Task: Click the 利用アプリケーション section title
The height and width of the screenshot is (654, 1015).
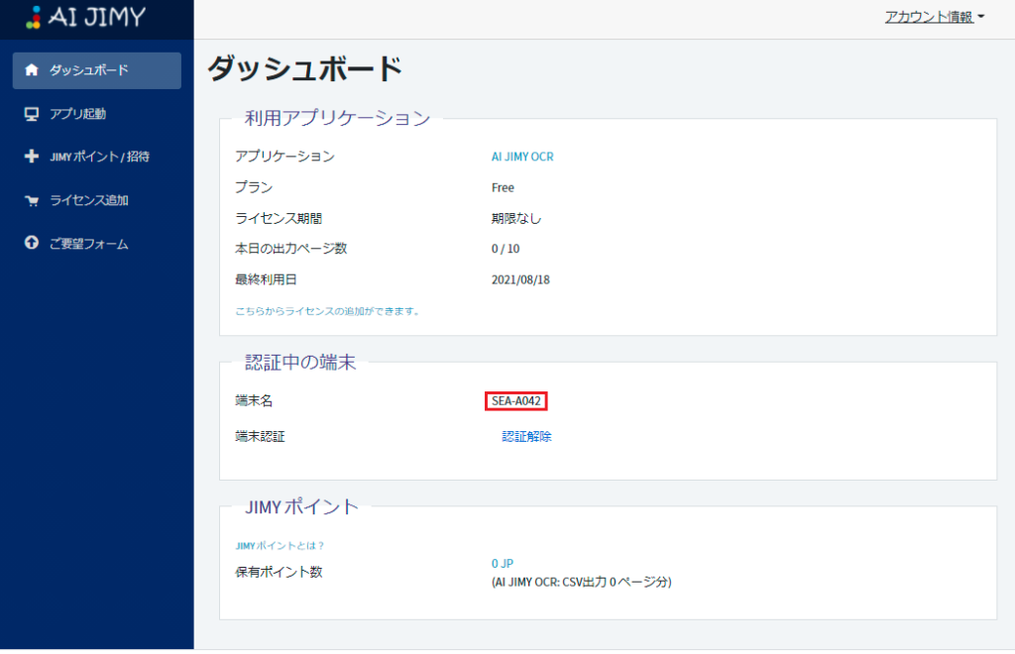Action: tap(337, 118)
